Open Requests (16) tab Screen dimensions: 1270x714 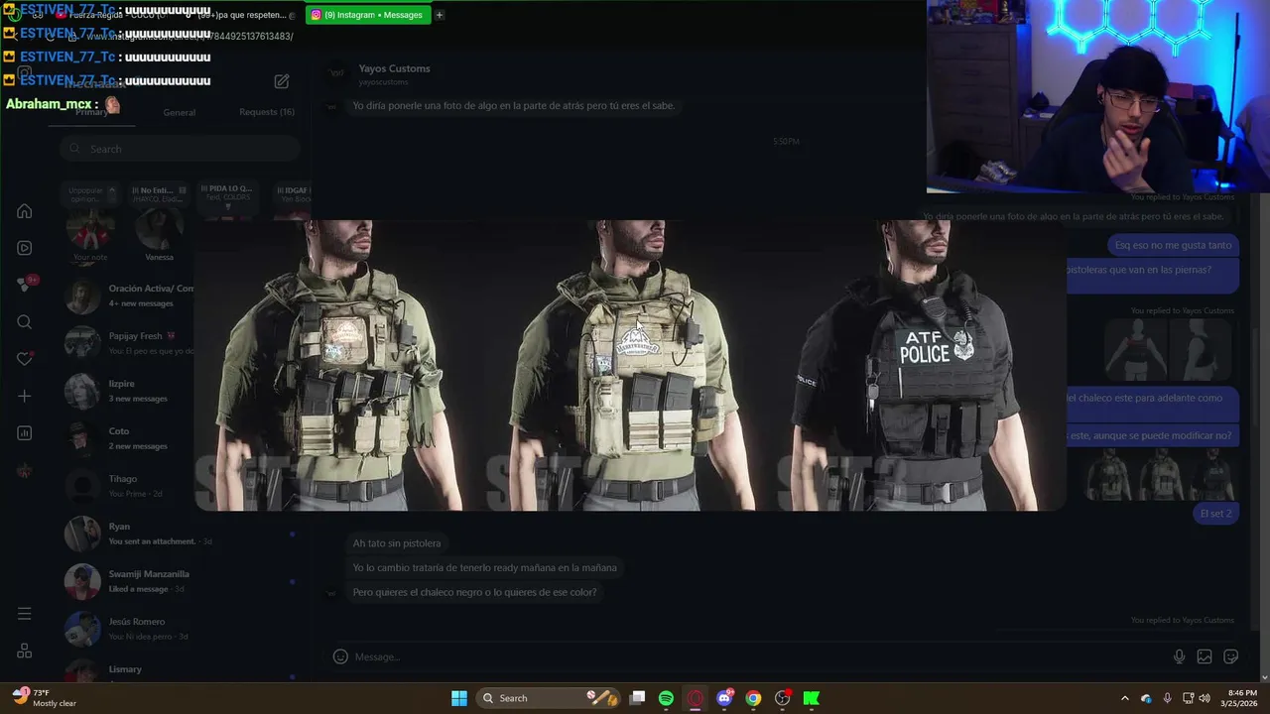pyautogui.click(x=267, y=112)
